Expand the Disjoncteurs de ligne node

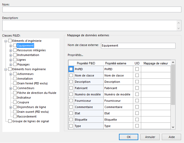point(11,107)
